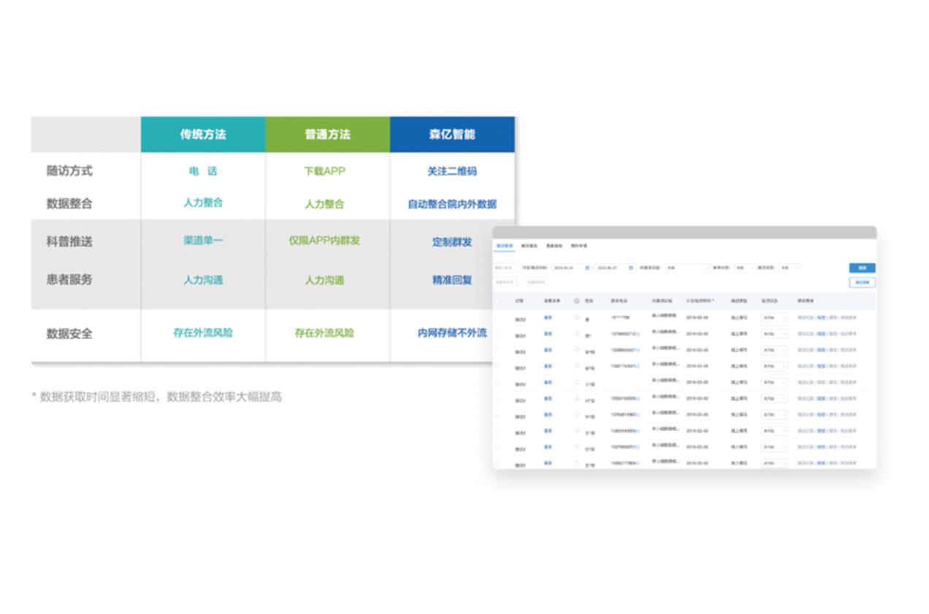Image resolution: width=929 pixels, height=614 pixels.
Task: Click the blue view link in the first row
Action: pos(548,317)
